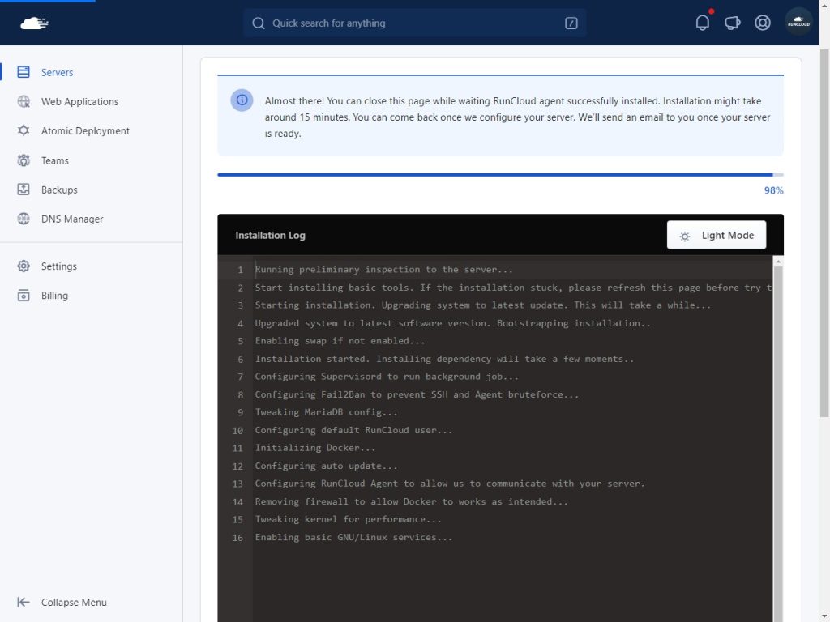
Task: Click the 98% progress label
Action: 773,190
